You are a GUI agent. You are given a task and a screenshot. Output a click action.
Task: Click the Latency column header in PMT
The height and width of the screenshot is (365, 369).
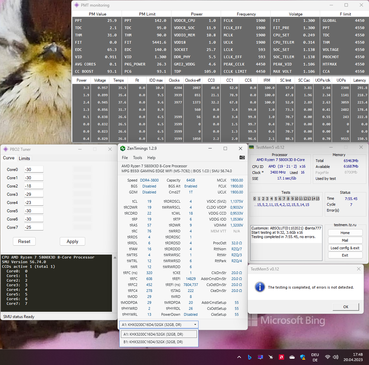click(x=359, y=80)
